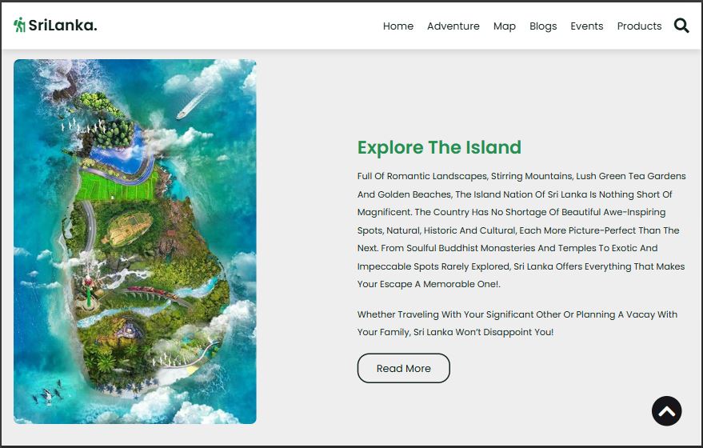Click the green hiker logo icon
Viewport: 703px width, 448px height.
tap(19, 25)
